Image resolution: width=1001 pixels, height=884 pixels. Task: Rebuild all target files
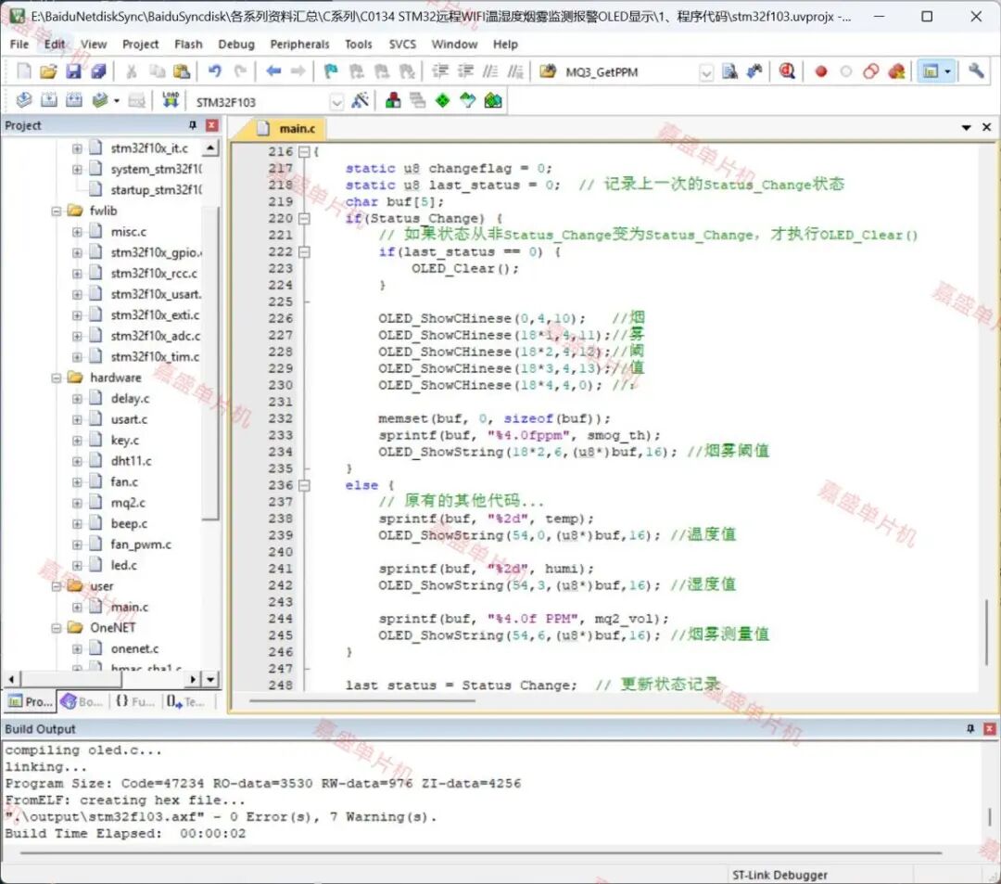pos(74,100)
